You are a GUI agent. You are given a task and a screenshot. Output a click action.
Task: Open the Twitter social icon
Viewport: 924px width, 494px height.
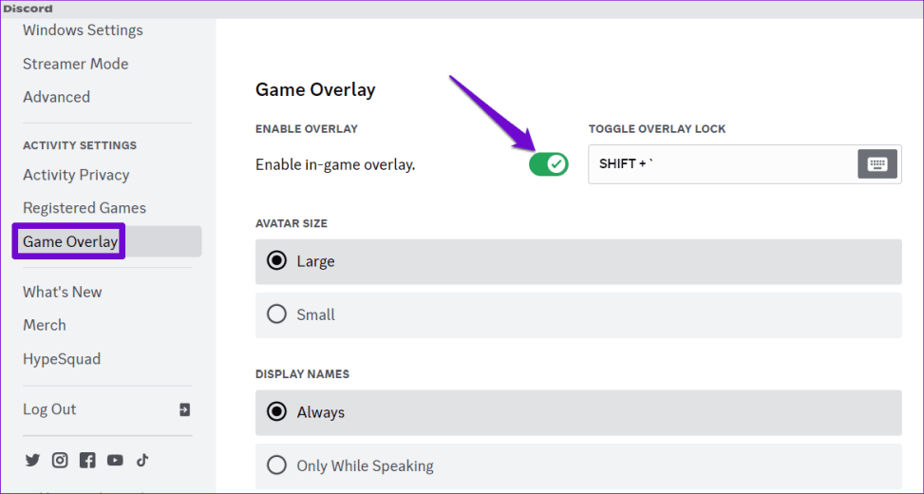(x=33, y=460)
